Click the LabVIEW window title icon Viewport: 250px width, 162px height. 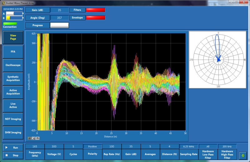[x=3, y=3]
